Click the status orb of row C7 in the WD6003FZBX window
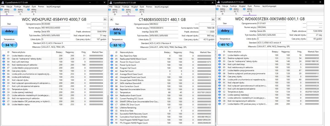The image size is (330, 126). click(220, 104)
